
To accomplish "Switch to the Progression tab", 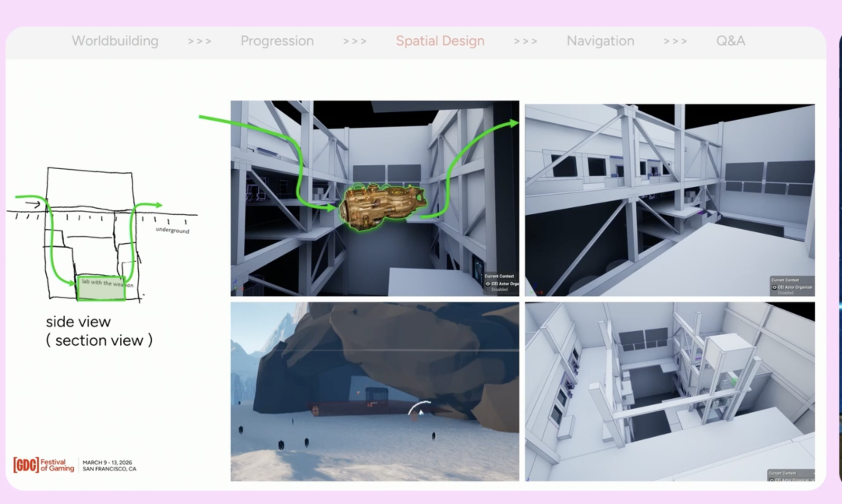I will 277,41.
